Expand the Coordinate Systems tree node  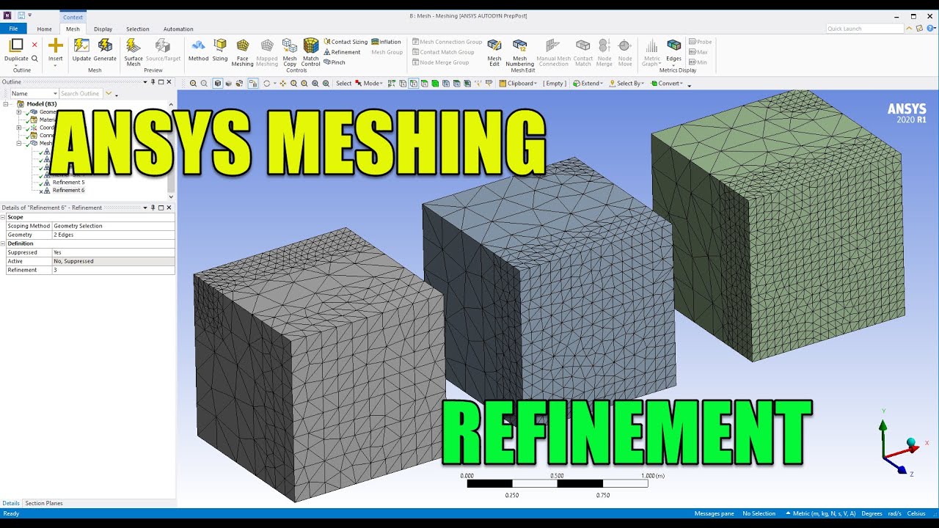pos(19,128)
